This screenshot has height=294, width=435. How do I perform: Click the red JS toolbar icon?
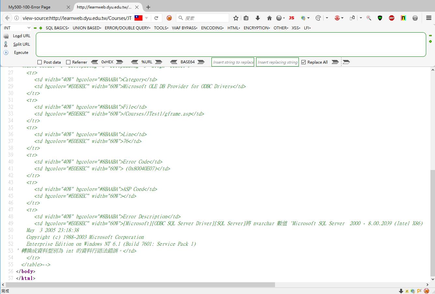[292, 18]
